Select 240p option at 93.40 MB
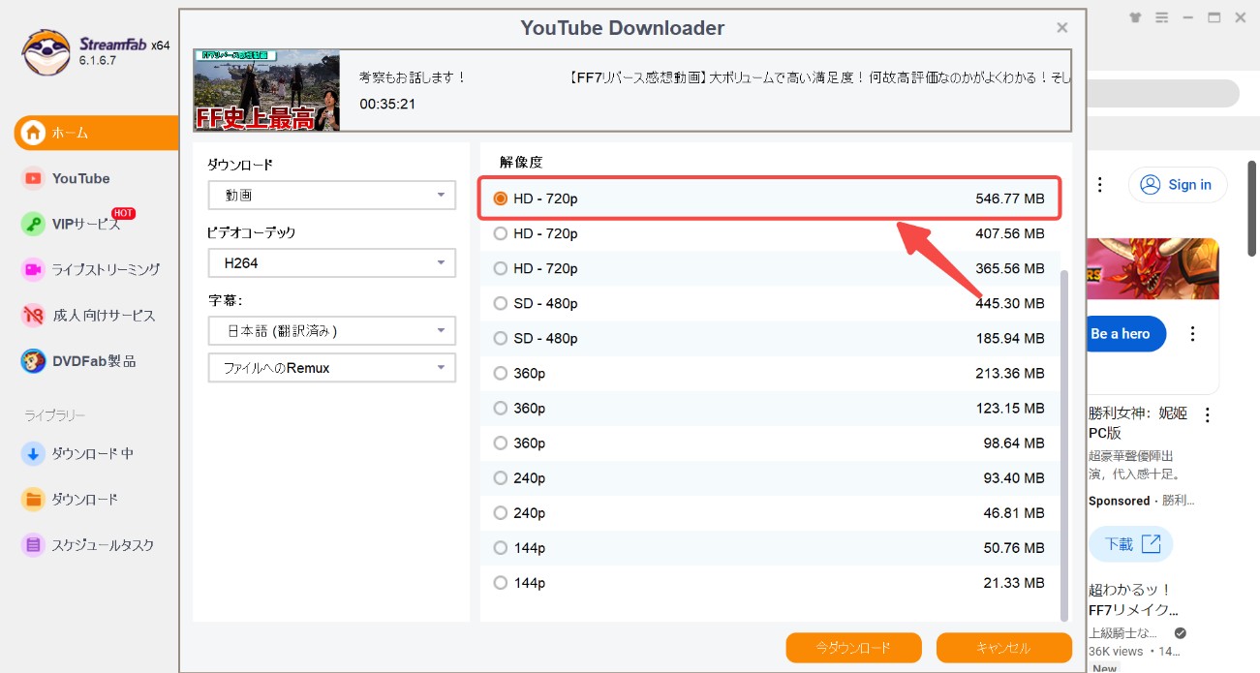The width and height of the screenshot is (1260, 673). (x=770, y=477)
